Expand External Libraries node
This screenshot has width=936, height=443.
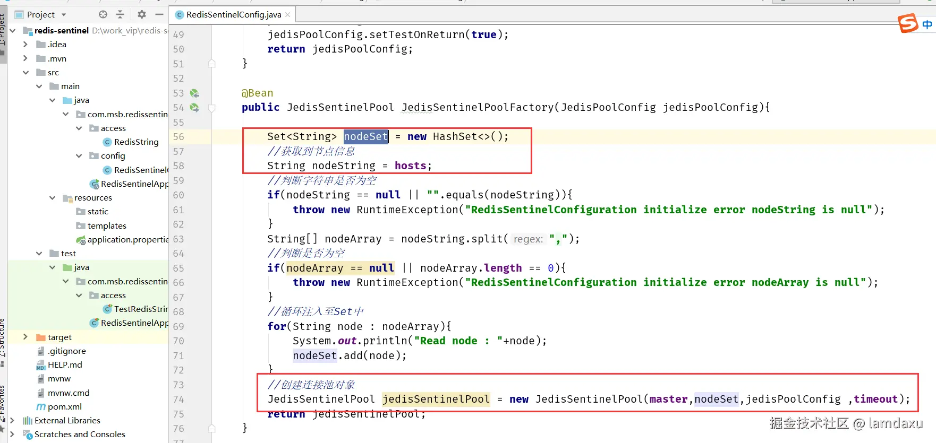click(13, 420)
